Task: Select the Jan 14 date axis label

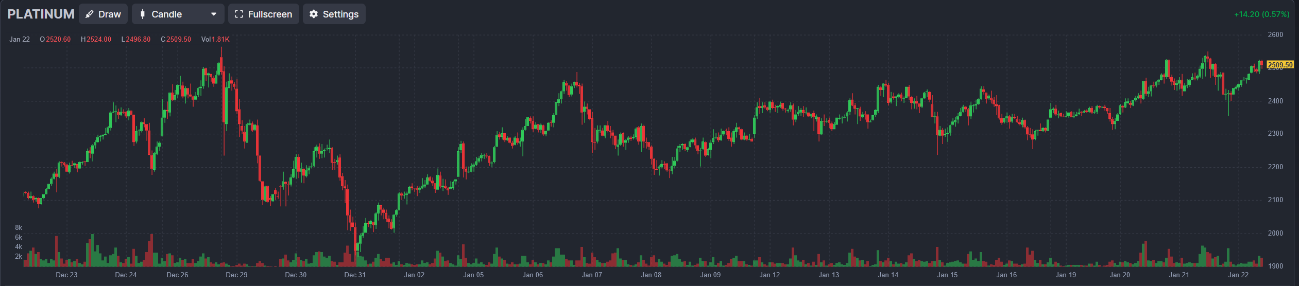Action: [888, 275]
